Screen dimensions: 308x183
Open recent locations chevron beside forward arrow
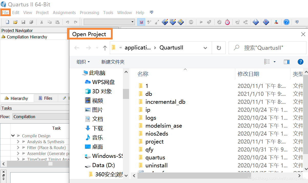tap(97, 48)
